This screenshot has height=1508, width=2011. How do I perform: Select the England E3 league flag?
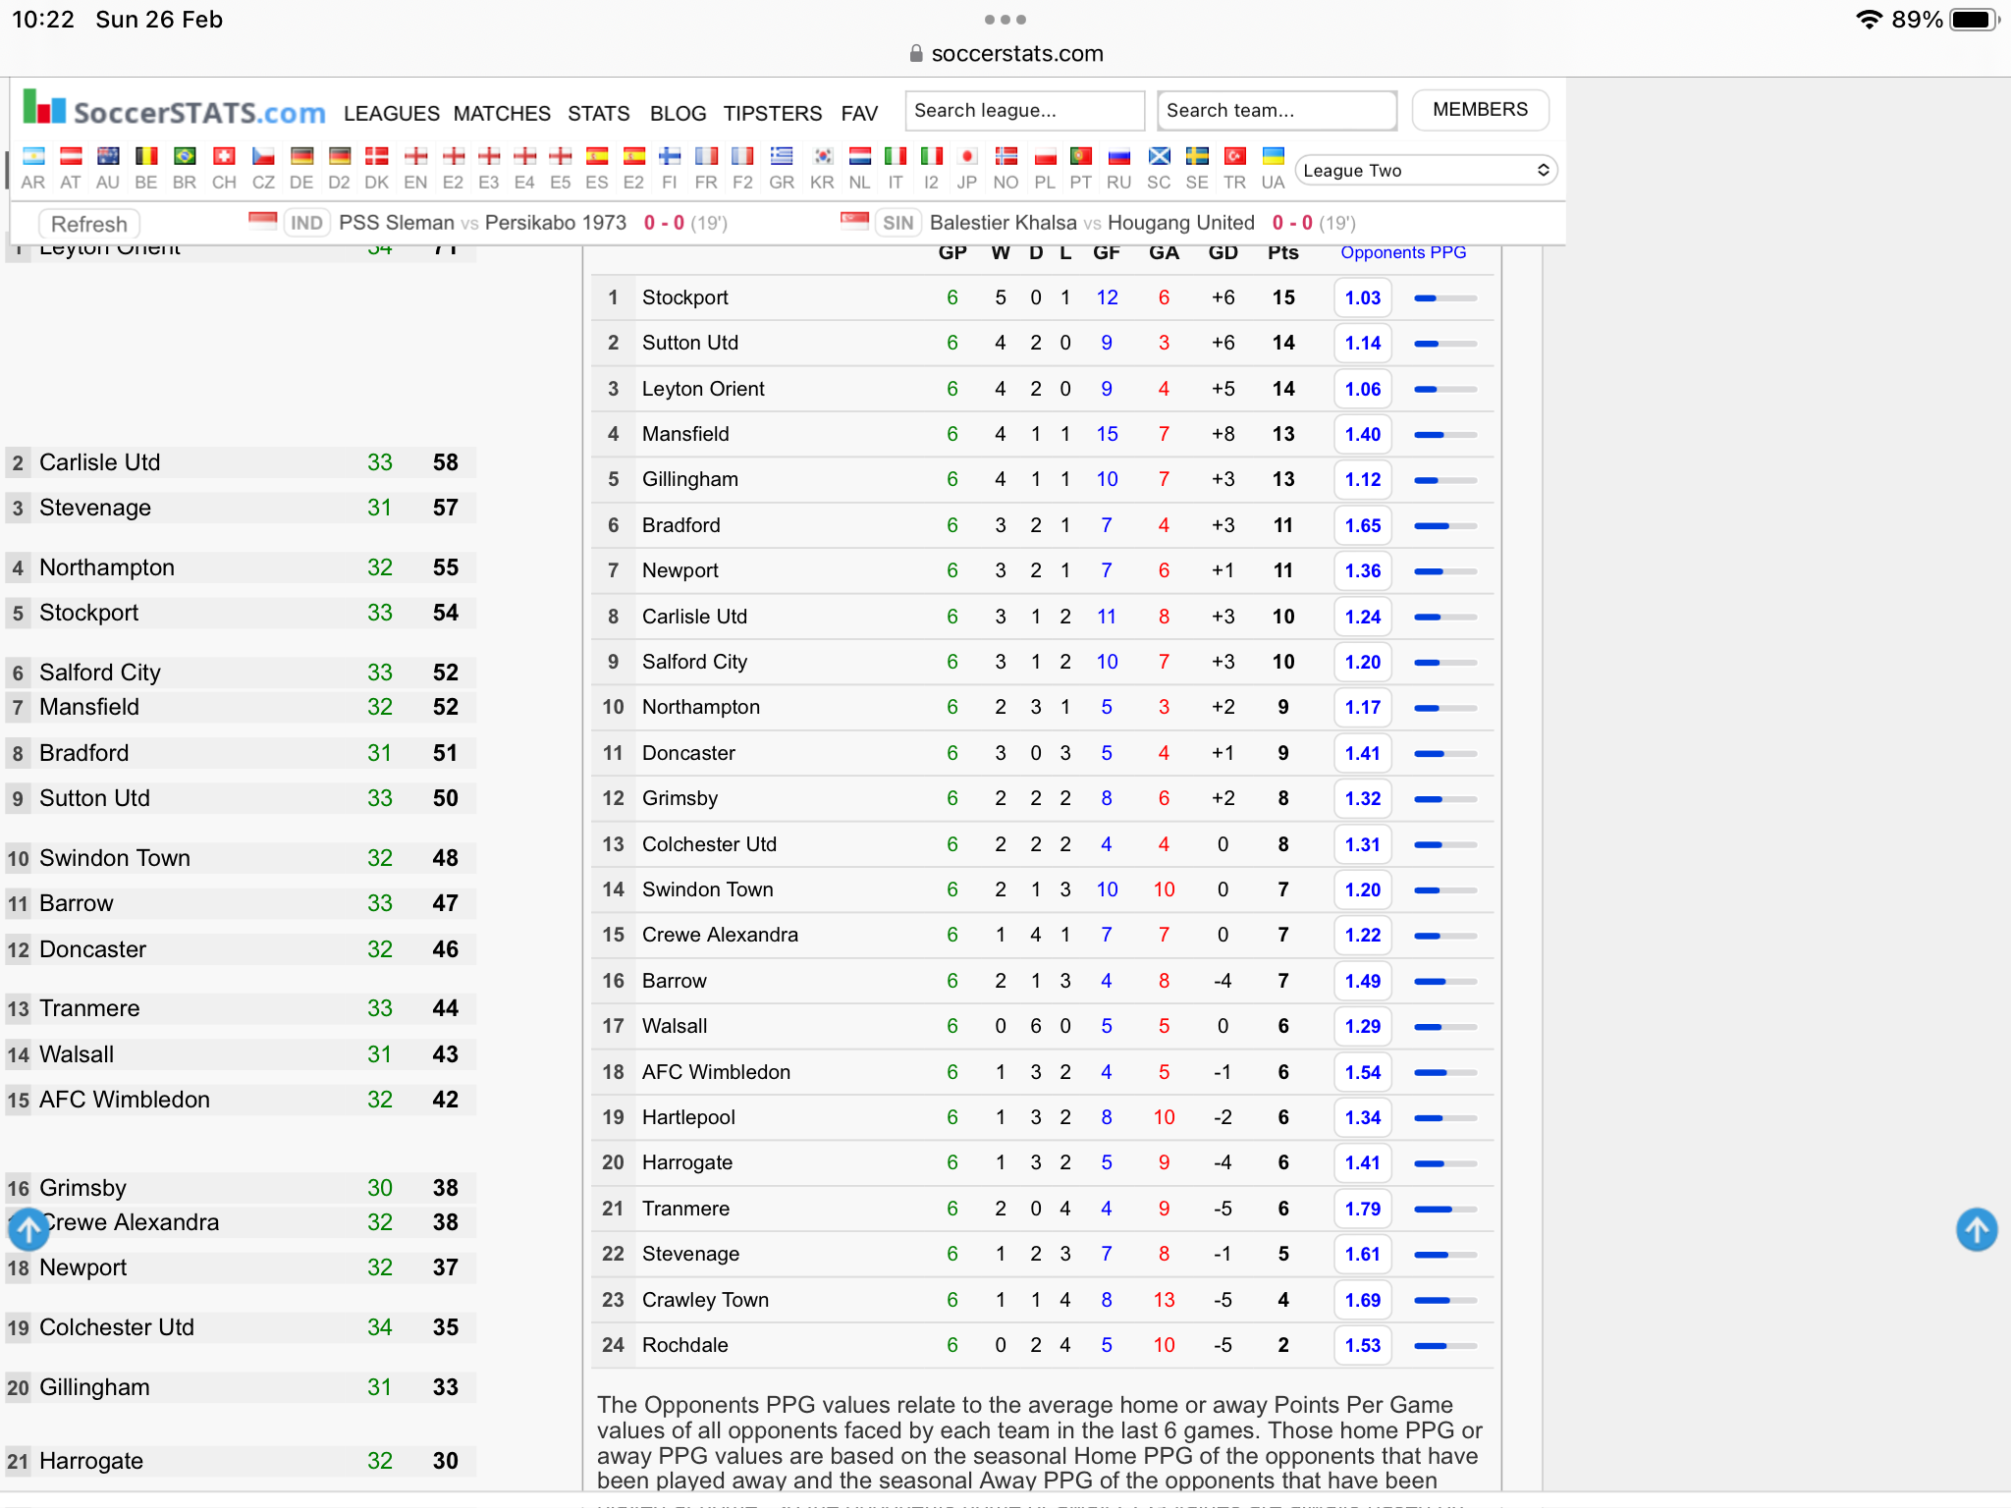coord(489,157)
